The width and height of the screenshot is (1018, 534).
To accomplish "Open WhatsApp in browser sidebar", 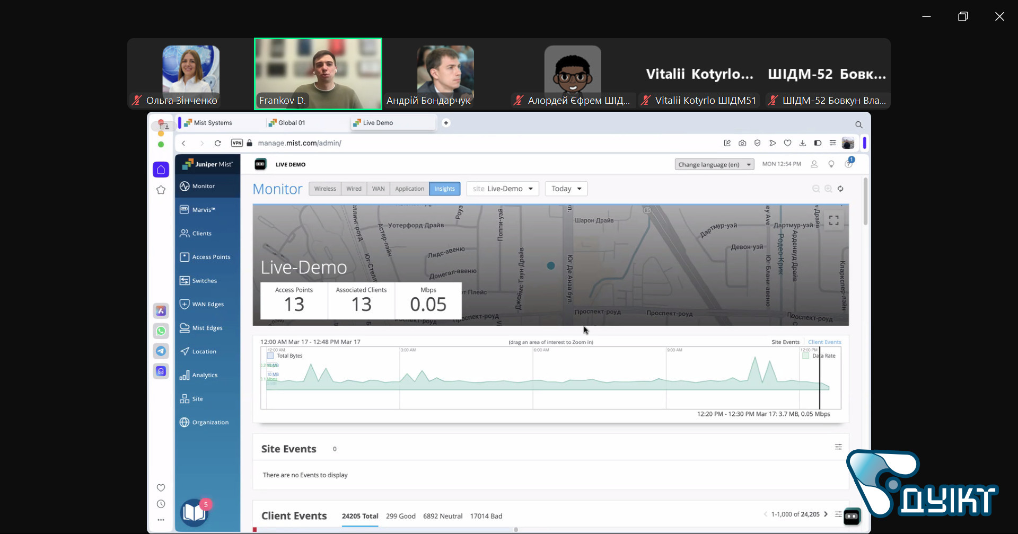I will 161,331.
